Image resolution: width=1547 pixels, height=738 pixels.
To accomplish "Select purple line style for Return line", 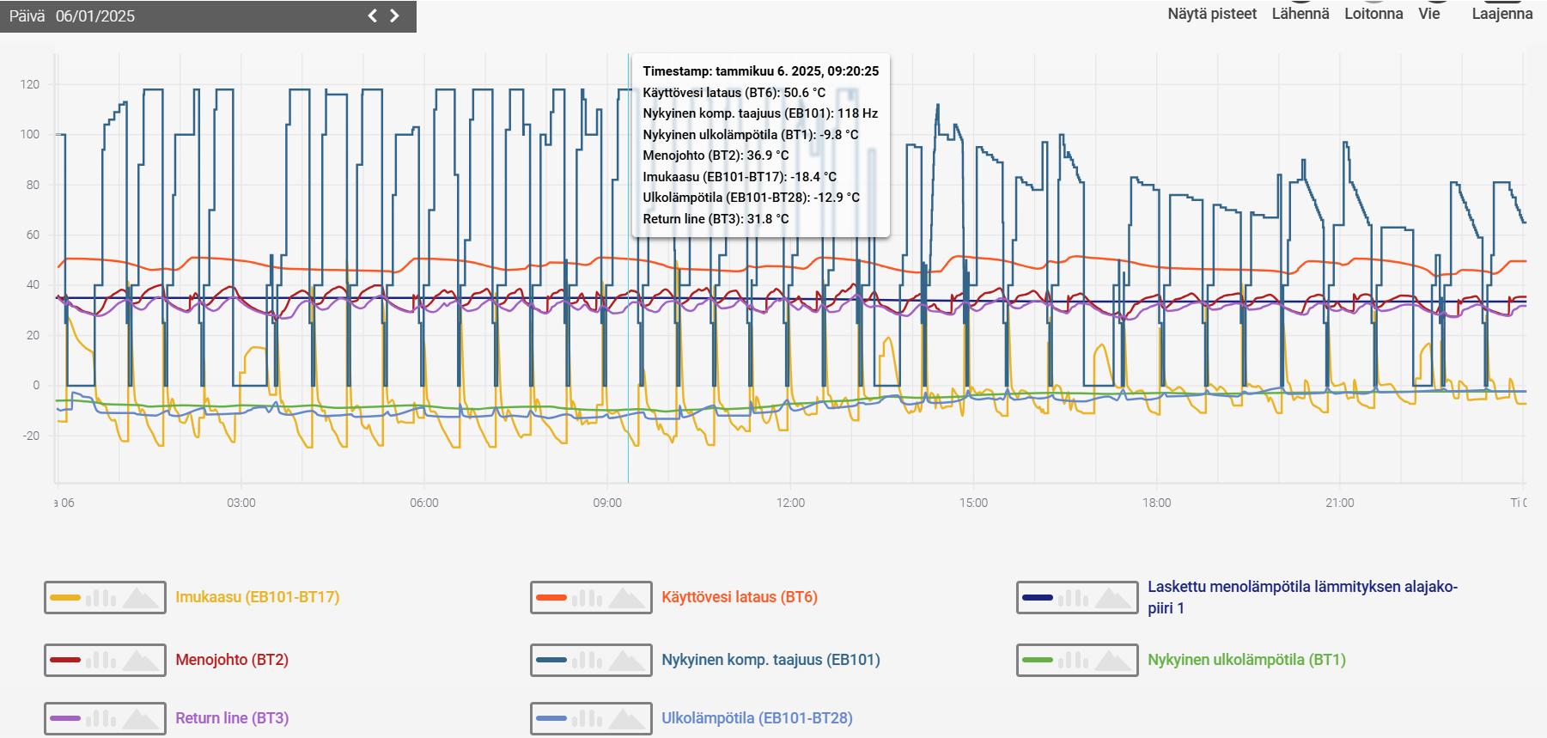I will point(65,718).
